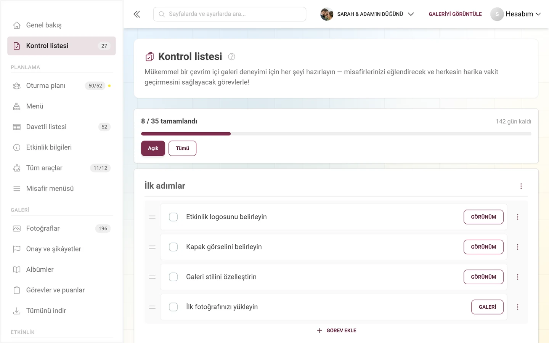Viewport: 549px width, 343px height.
Task: Collapse sidebar with double chevron icon
Action: (x=137, y=14)
